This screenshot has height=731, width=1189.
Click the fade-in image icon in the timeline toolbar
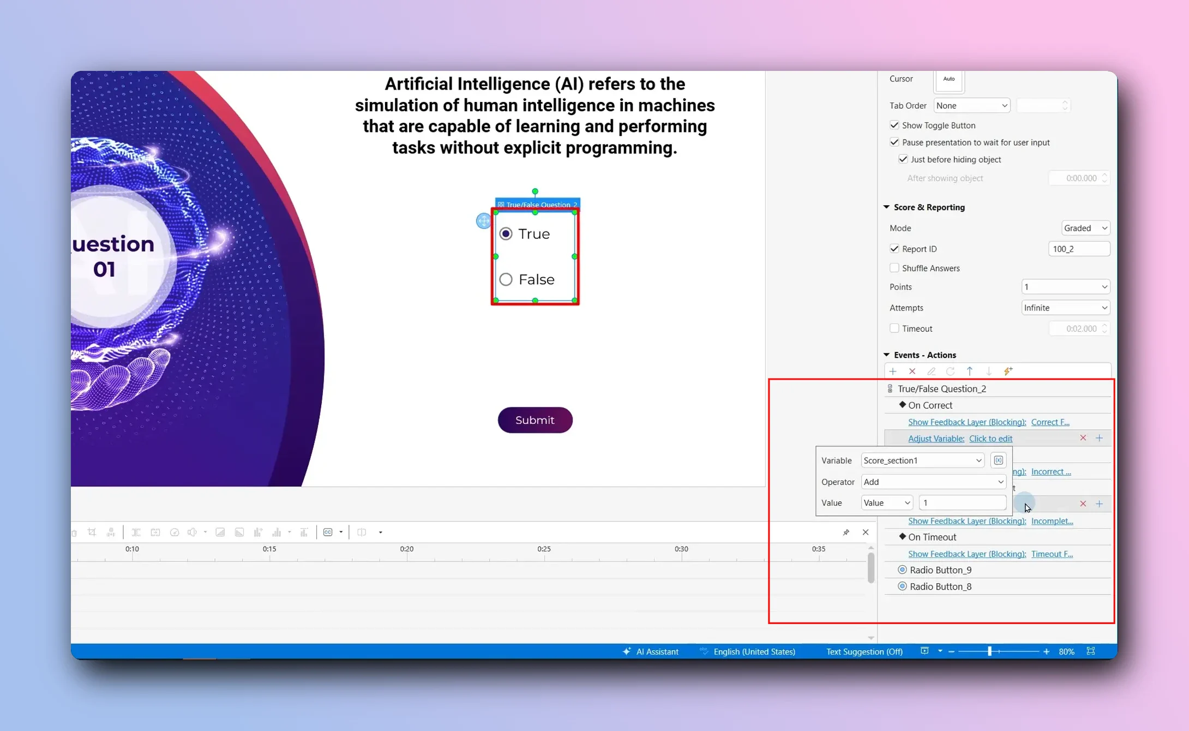220,532
